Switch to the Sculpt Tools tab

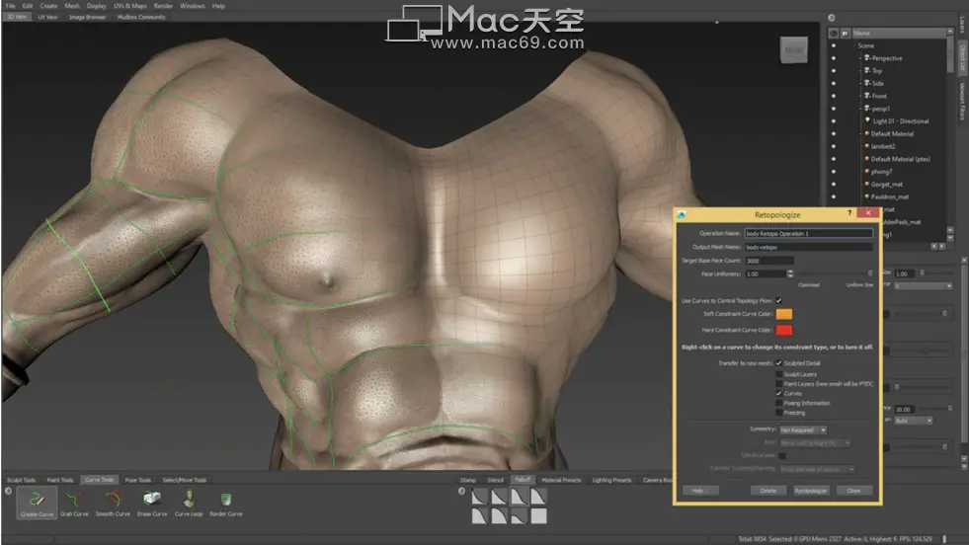click(x=21, y=480)
